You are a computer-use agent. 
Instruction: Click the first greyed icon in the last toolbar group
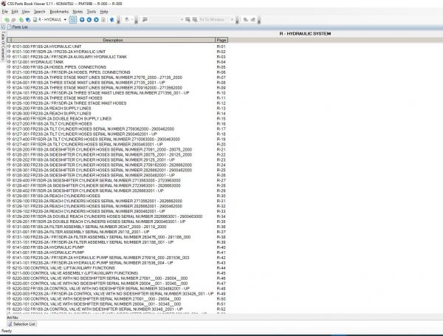[x=246, y=20]
